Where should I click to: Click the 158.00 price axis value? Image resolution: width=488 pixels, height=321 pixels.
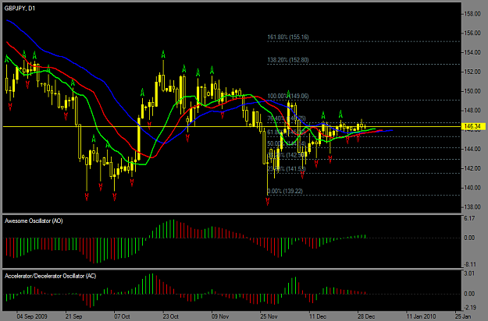472,14
